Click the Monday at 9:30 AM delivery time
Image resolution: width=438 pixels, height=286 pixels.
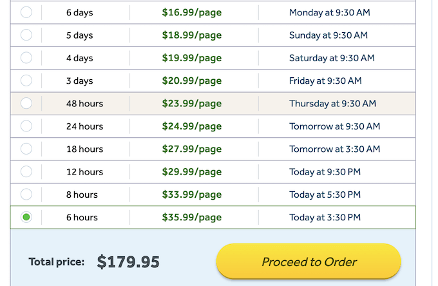point(330,12)
